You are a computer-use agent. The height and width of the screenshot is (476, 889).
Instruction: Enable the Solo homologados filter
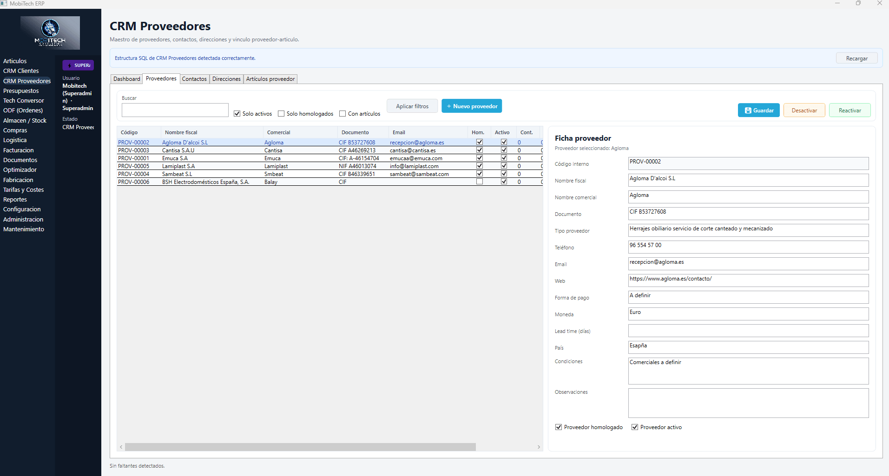(281, 113)
